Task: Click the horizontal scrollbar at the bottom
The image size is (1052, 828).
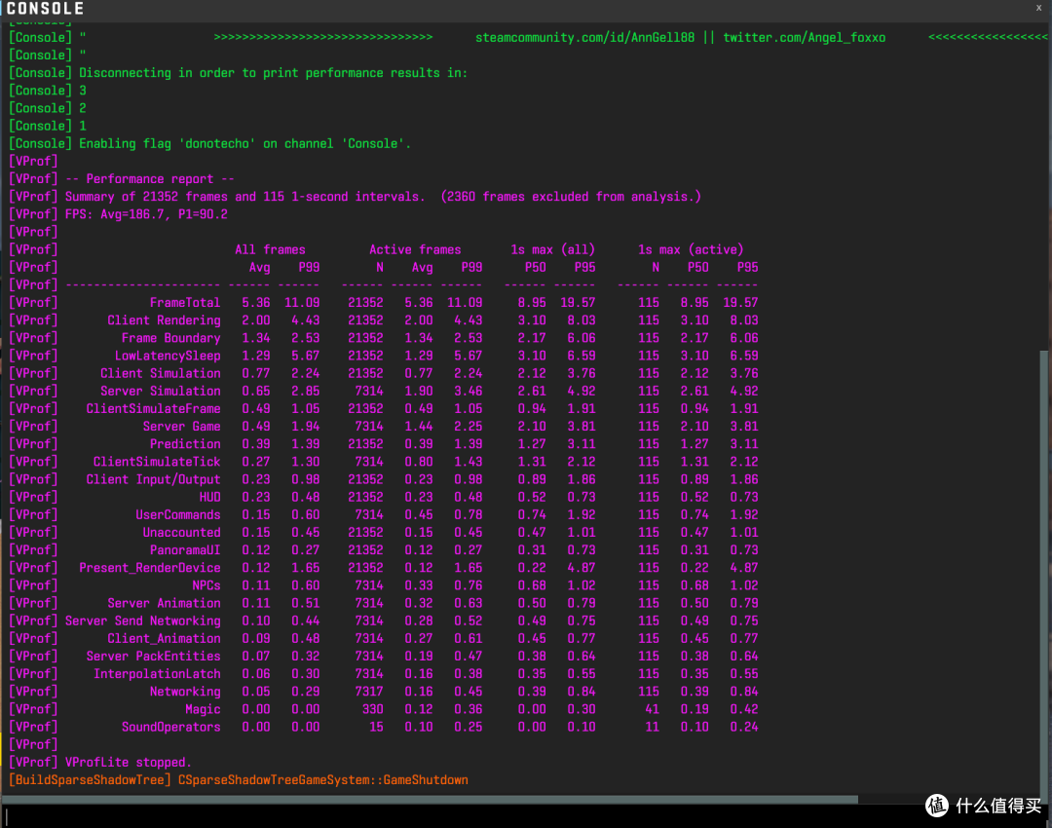Action: (x=429, y=800)
